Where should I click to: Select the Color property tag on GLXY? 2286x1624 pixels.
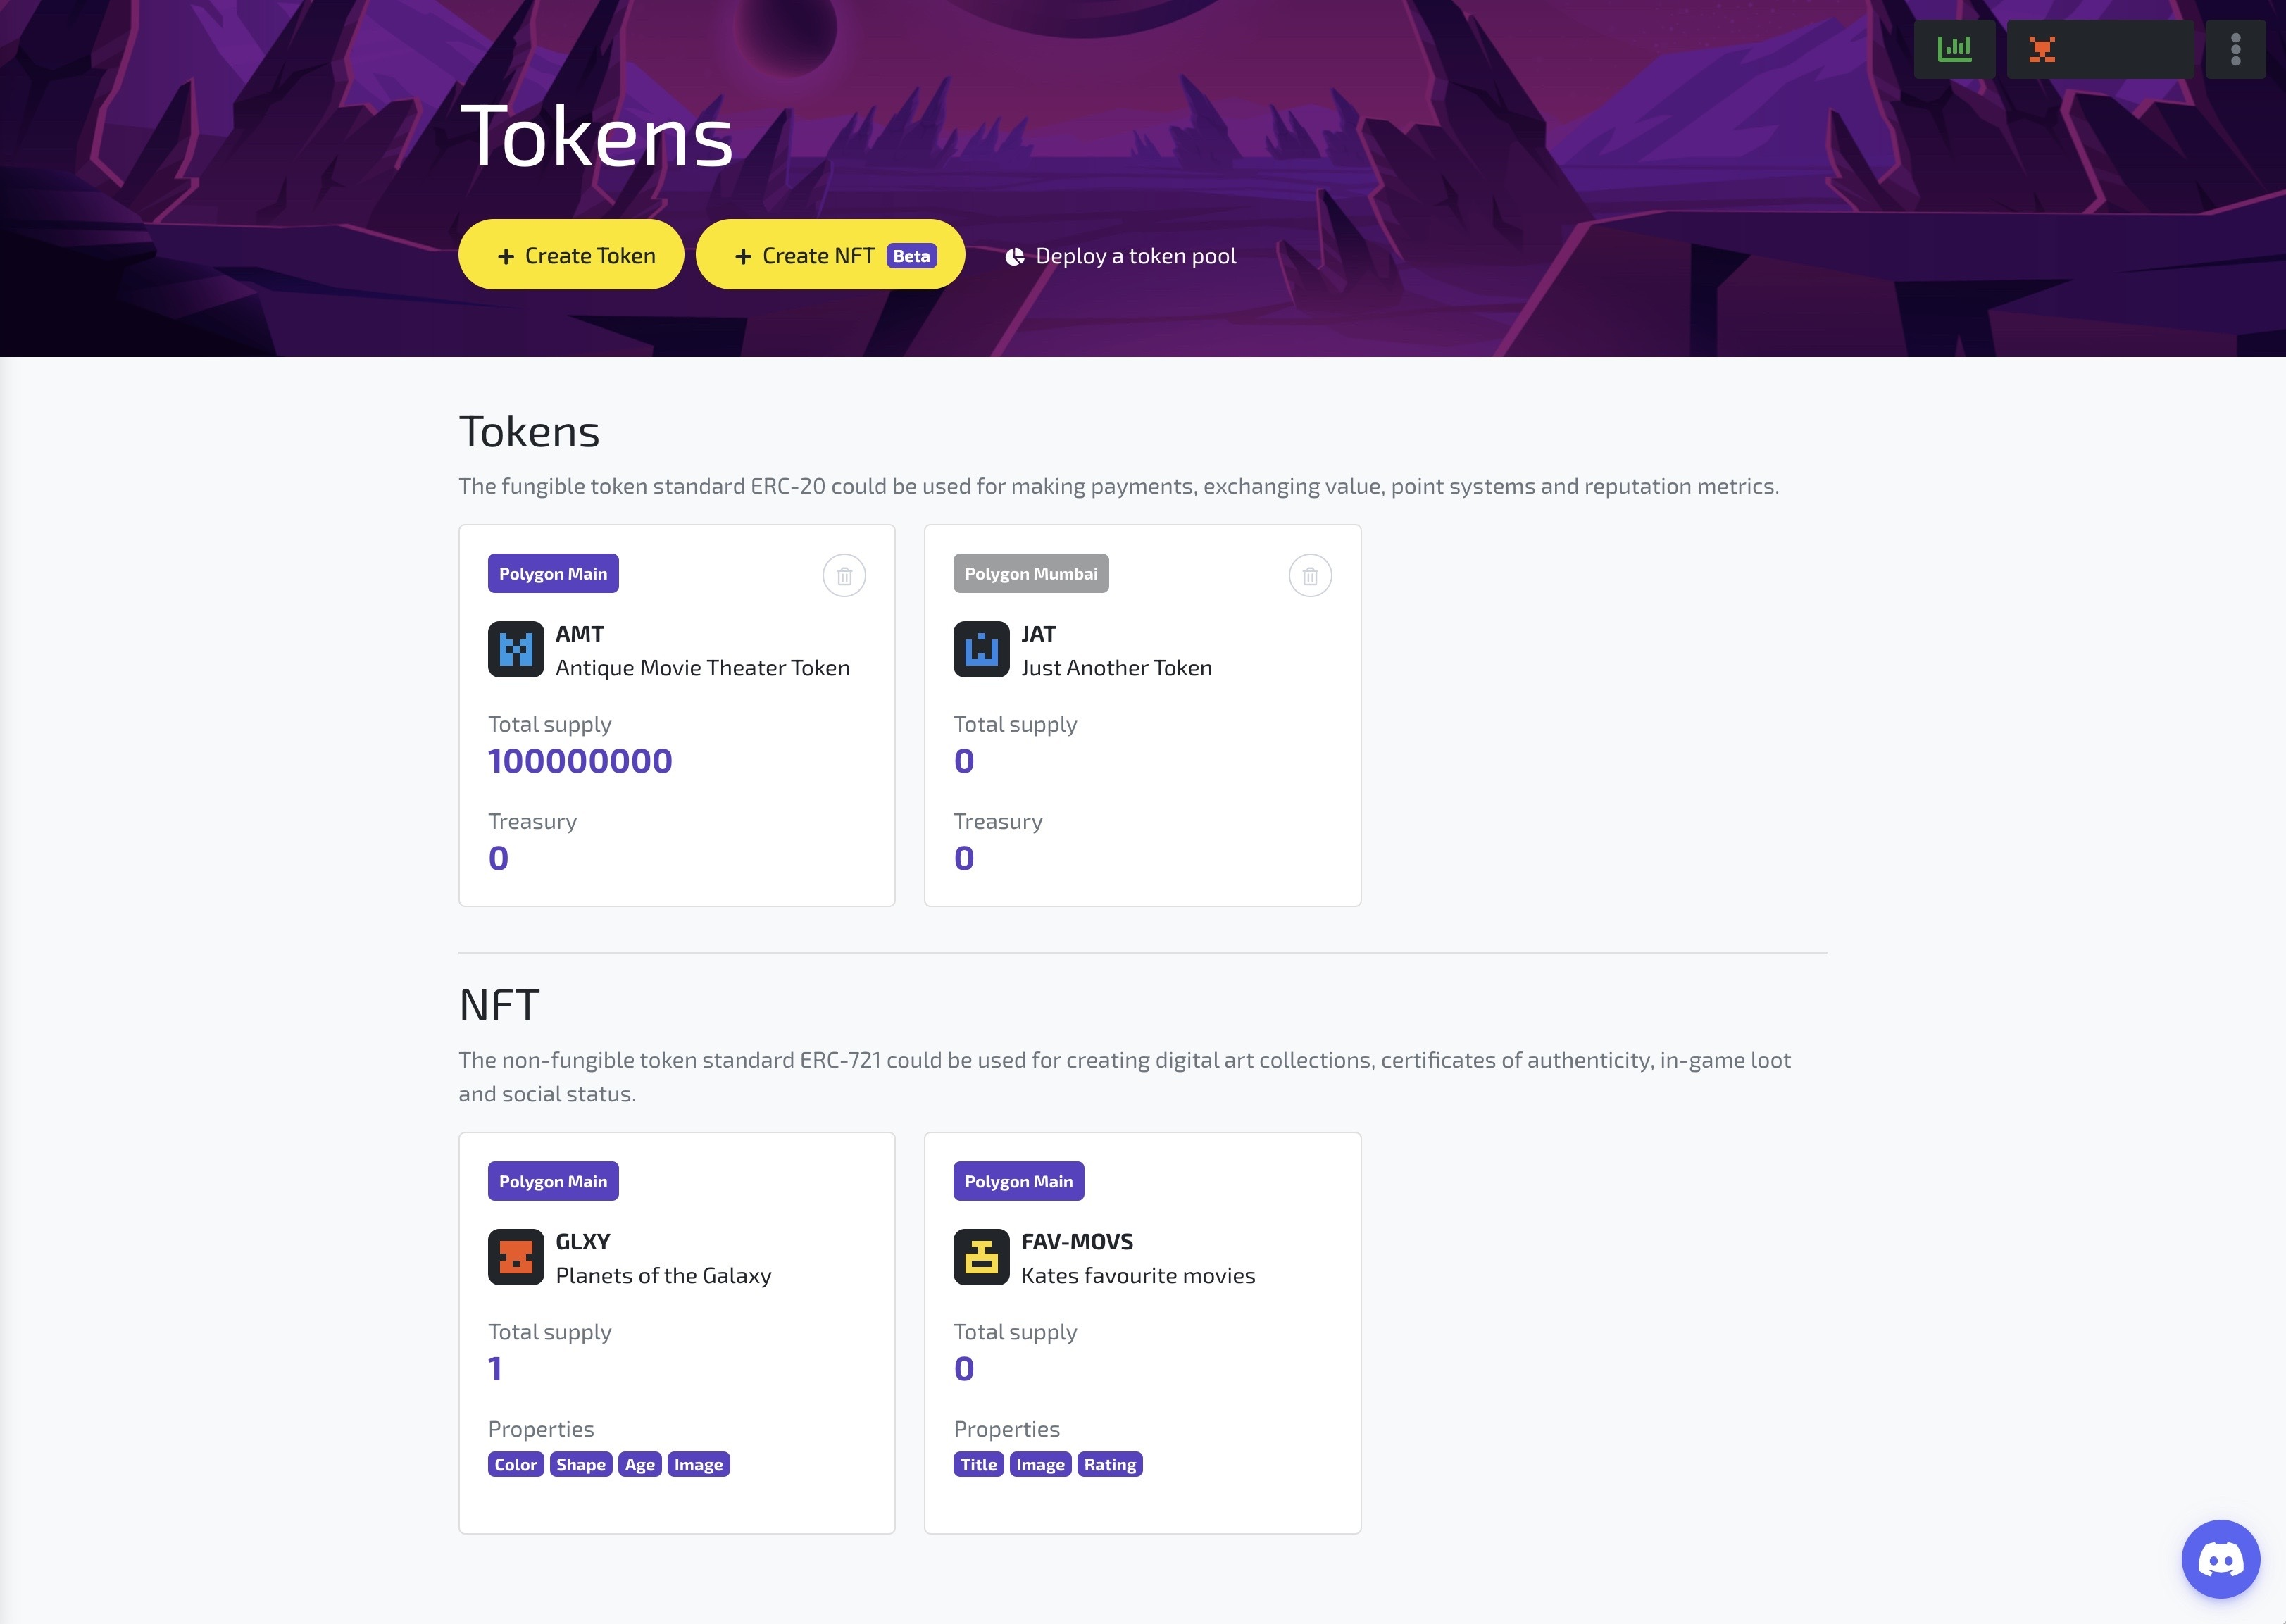[x=516, y=1465]
